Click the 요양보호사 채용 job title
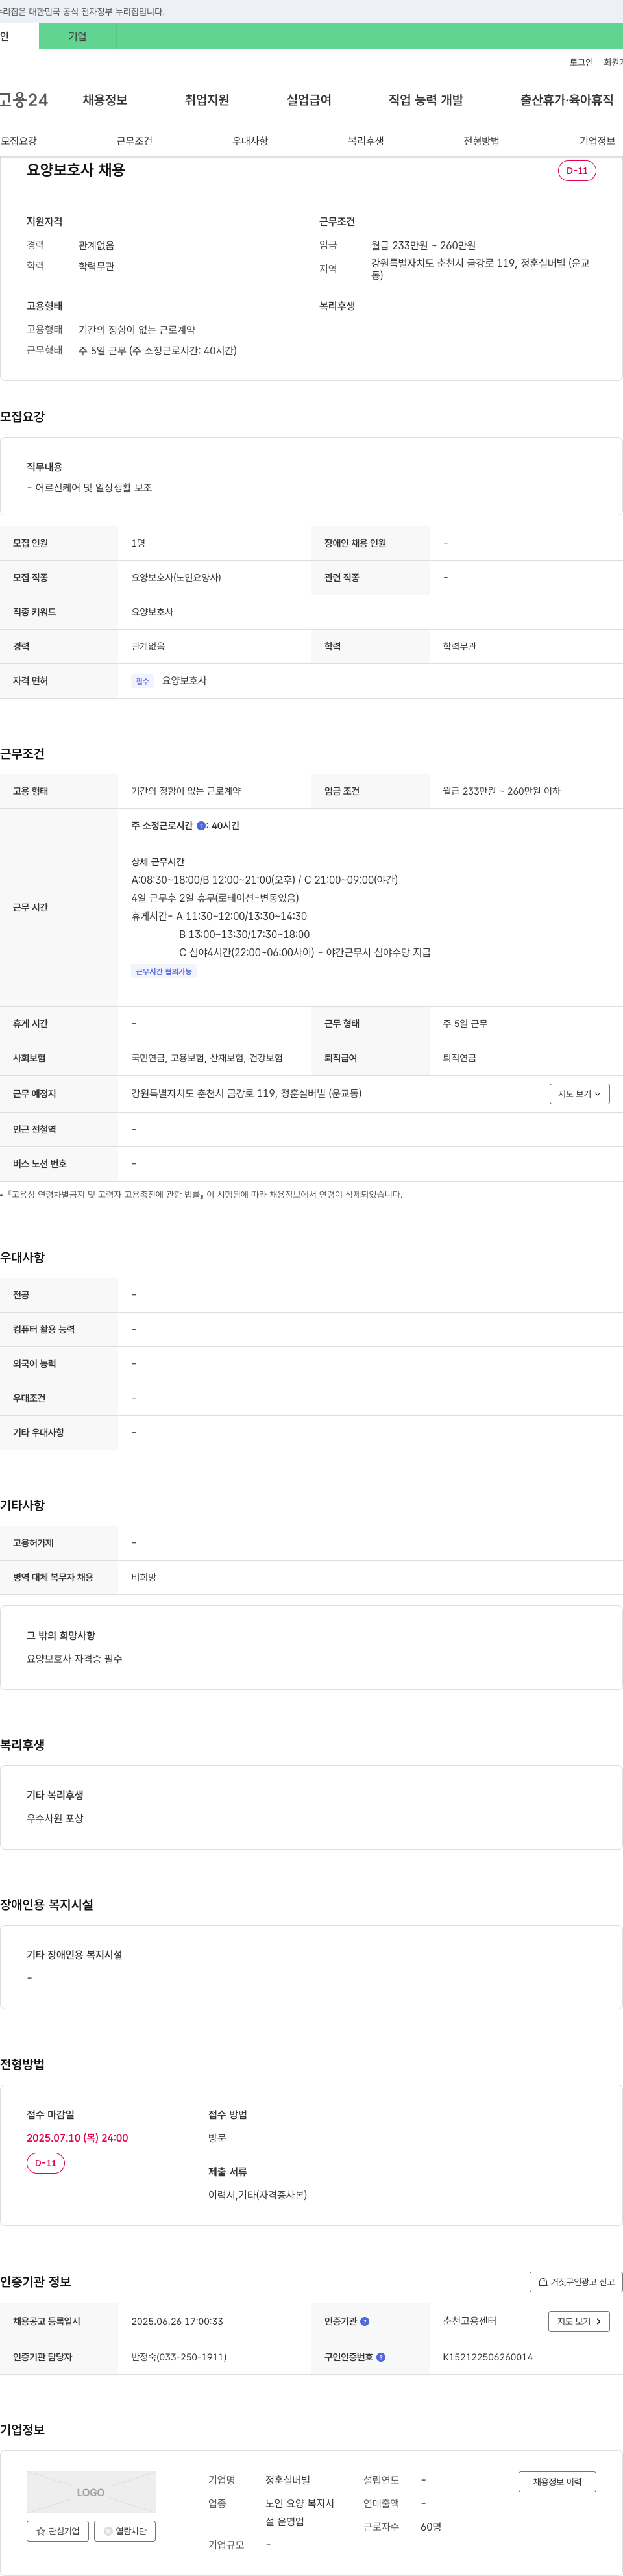The height and width of the screenshot is (2576, 623). [76, 170]
